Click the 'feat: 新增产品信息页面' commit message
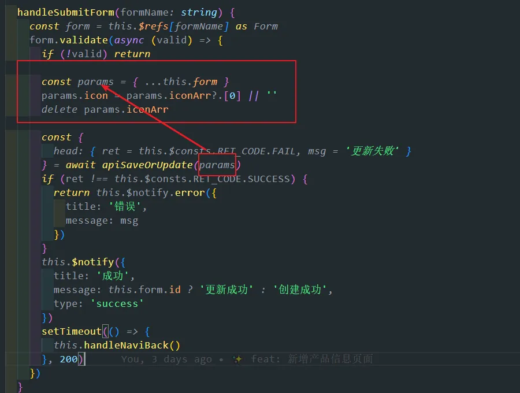Viewport: 520px width, 393px height. (x=312, y=359)
